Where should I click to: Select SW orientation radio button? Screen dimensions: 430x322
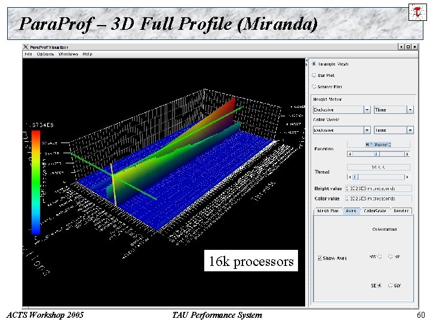click(x=391, y=285)
